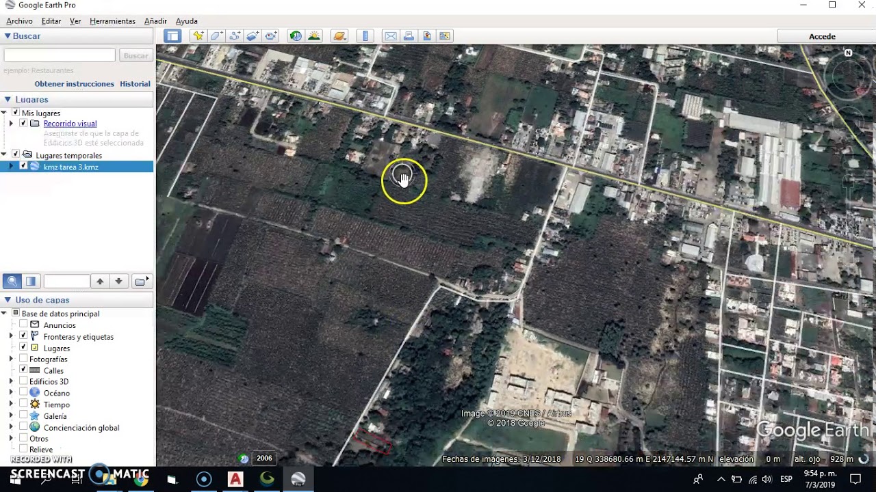Click the email envelope toolbar icon
Image resolution: width=876 pixels, height=492 pixels.
coord(391,36)
